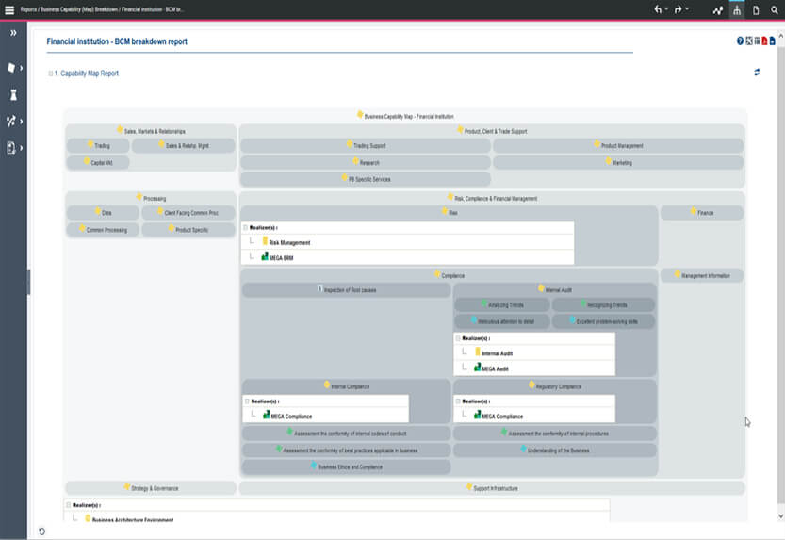
Task: Click the Management Information capability
Action: [x=702, y=275]
